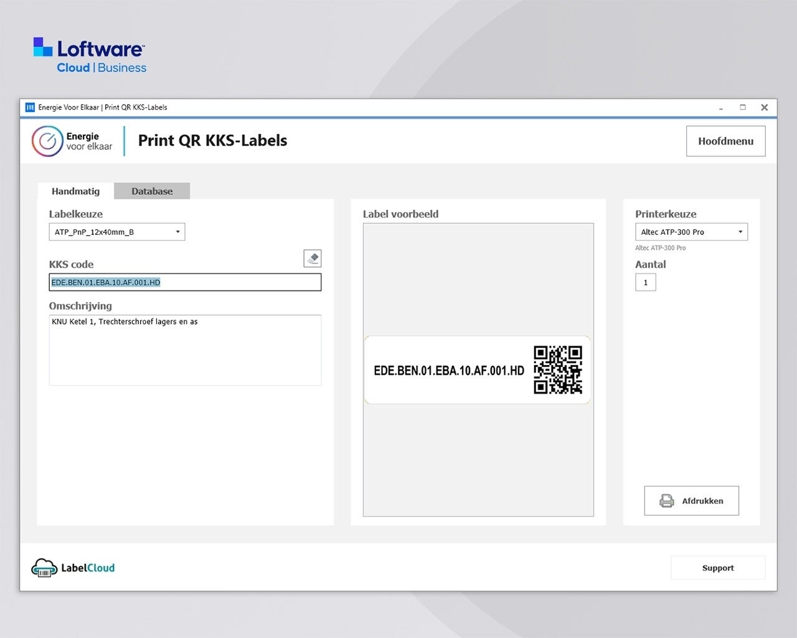Image resolution: width=797 pixels, height=638 pixels.
Task: Click the printer icon on Afdrukken button
Action: (666, 501)
